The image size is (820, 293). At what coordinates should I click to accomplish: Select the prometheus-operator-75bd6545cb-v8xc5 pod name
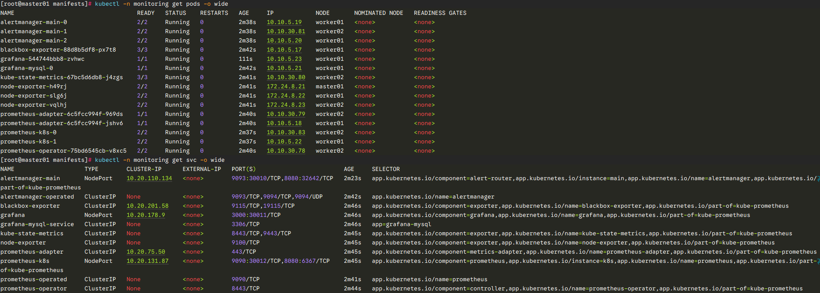click(x=64, y=151)
